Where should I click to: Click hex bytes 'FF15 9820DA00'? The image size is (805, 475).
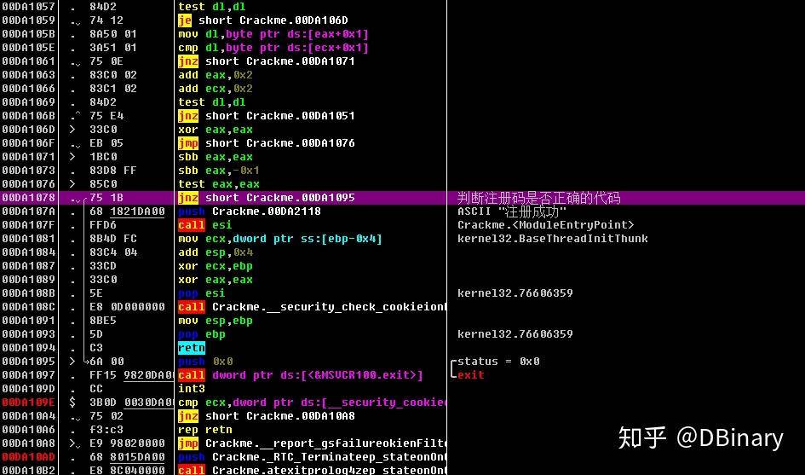pyautogui.click(x=131, y=374)
